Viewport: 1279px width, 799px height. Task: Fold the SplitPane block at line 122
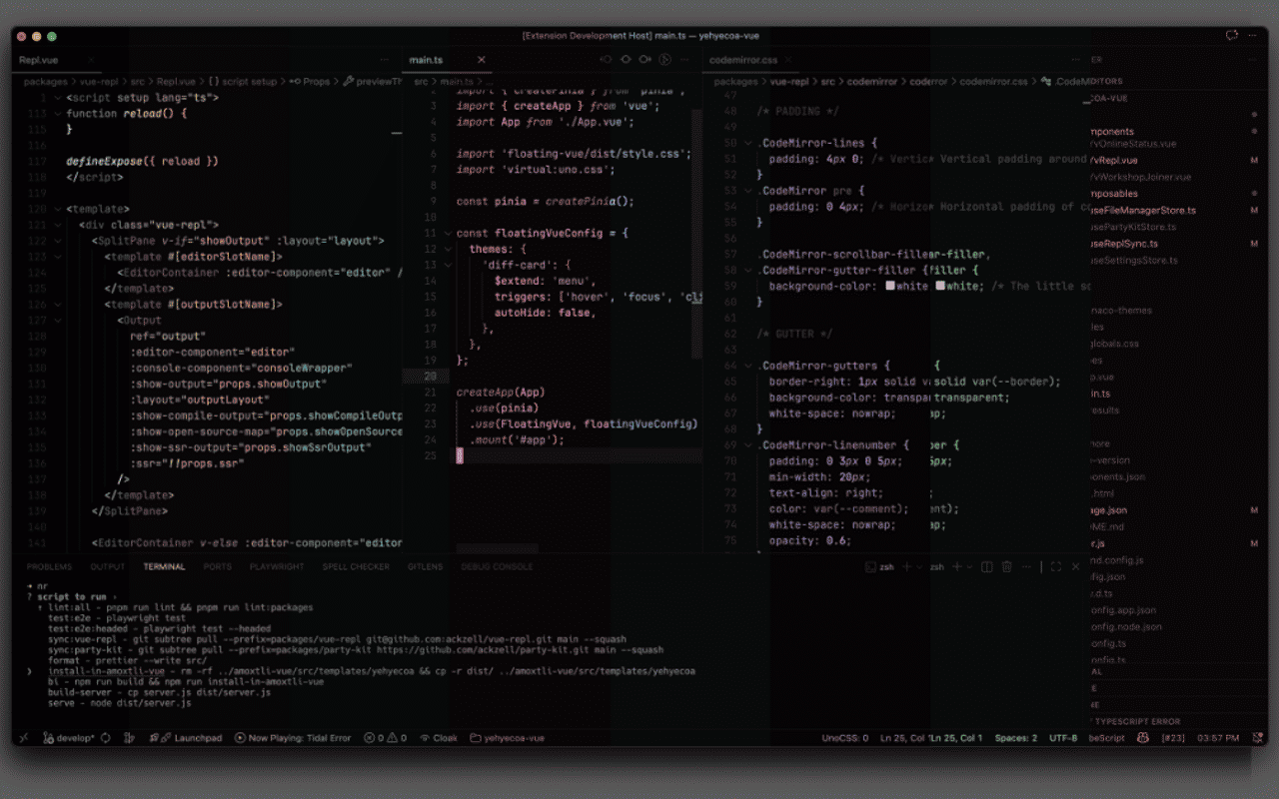[57, 241]
